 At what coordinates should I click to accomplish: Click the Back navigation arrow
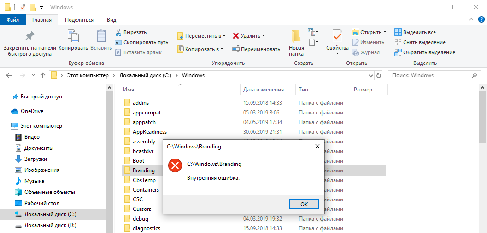click(9, 75)
